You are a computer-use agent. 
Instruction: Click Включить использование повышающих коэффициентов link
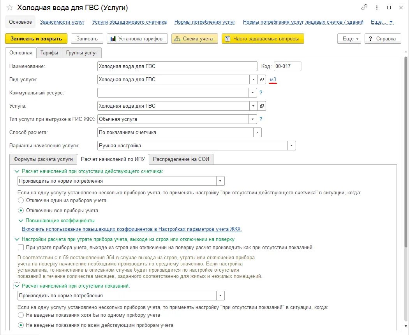tap(132, 229)
